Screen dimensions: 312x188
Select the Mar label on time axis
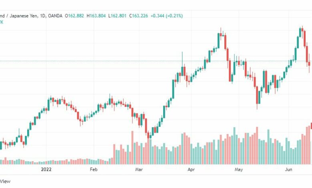(x=139, y=170)
